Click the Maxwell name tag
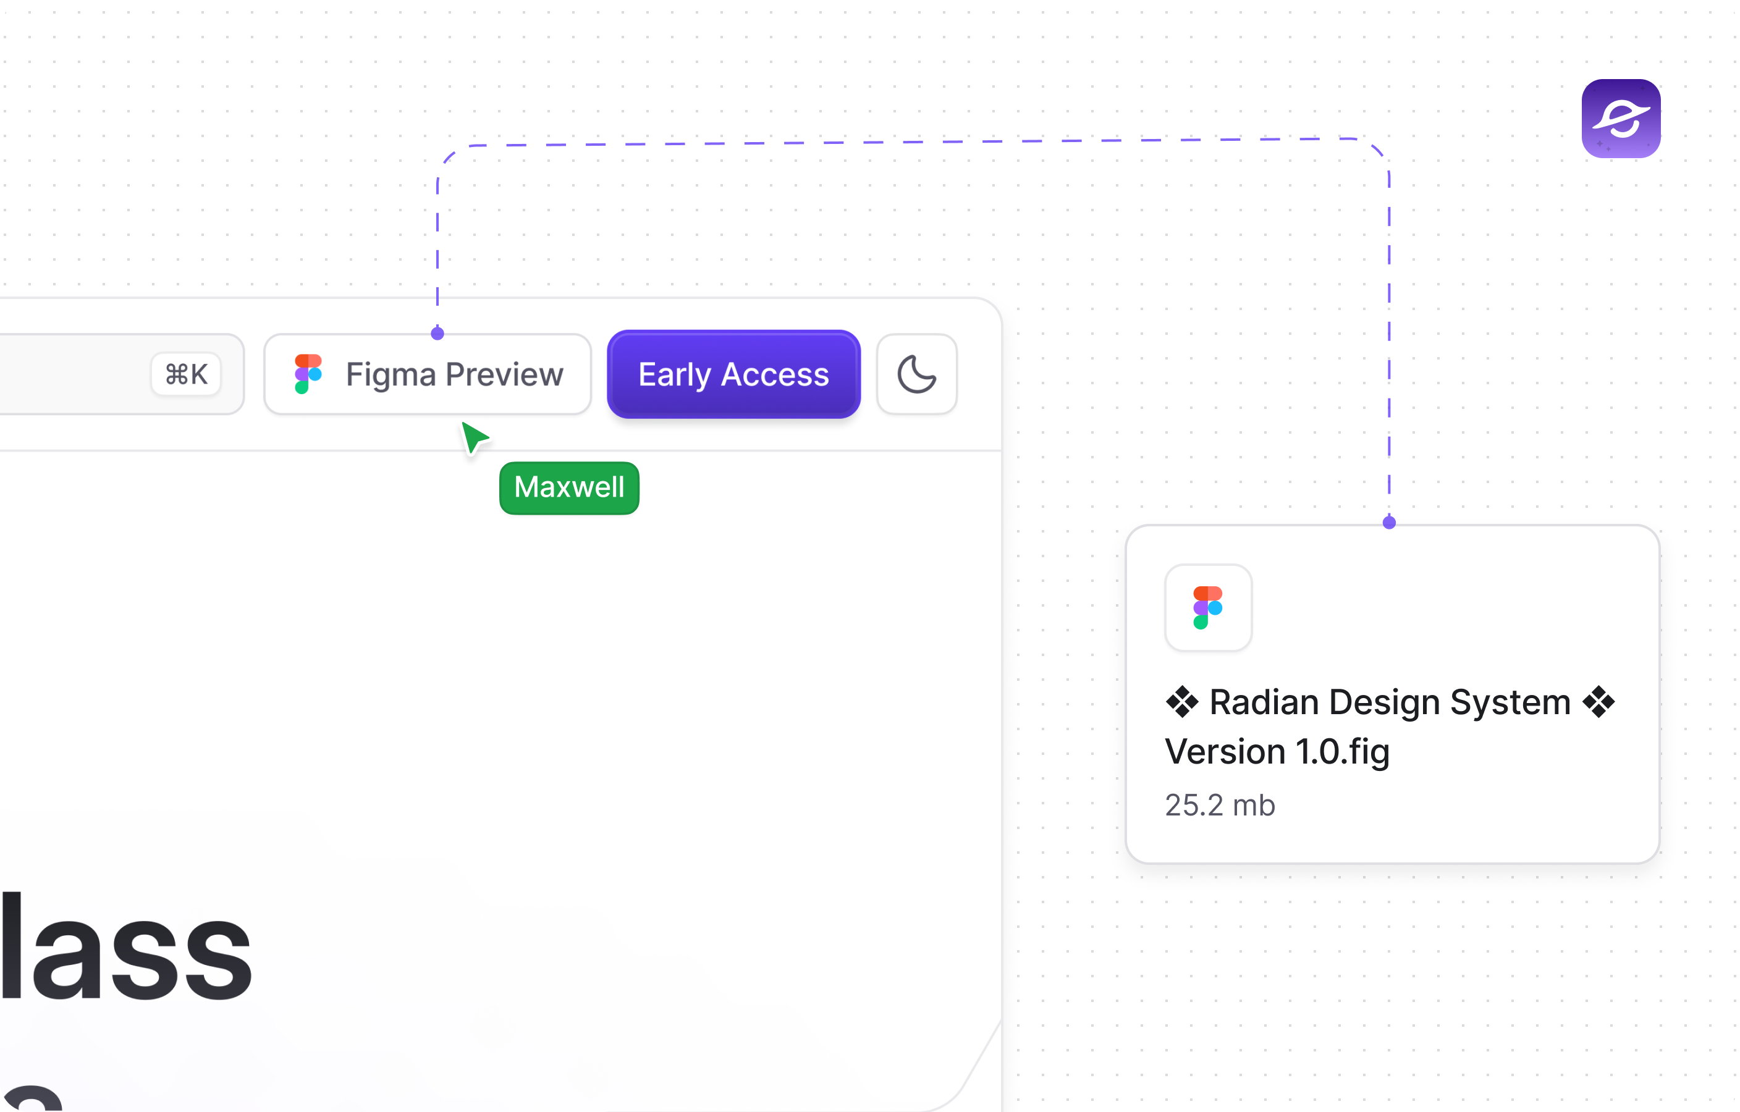Viewport: 1740px width, 1112px height. (568, 487)
